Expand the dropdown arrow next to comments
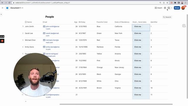The height and width of the screenshot is (106, 188). point(172,8)
